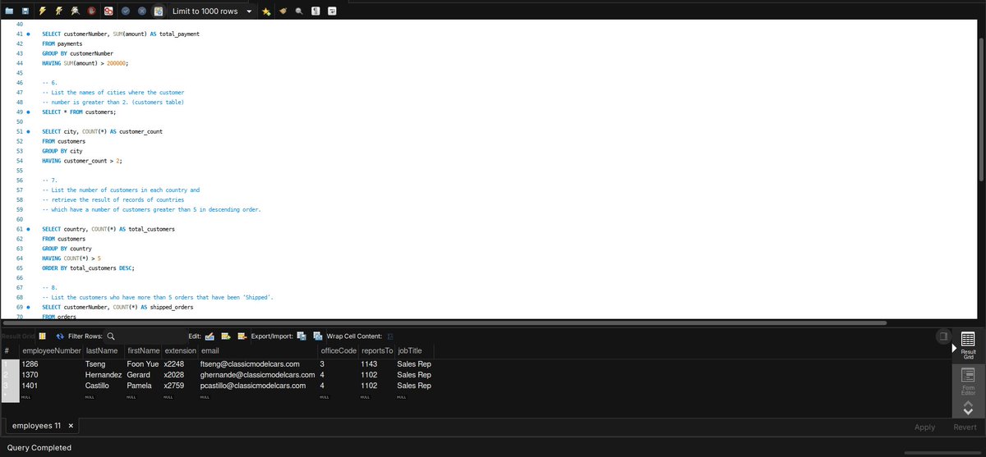Viewport: 986px width, 457px height.
Task: Sort by firstName column header
Action: coord(143,351)
